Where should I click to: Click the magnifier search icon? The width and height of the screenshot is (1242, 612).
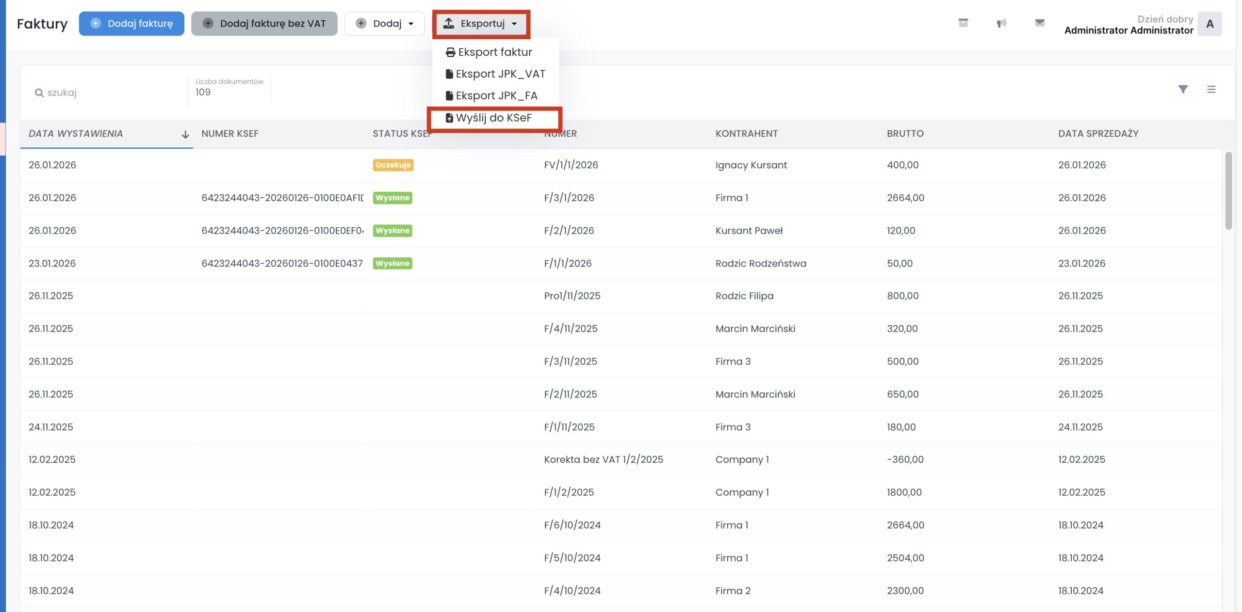click(x=39, y=93)
